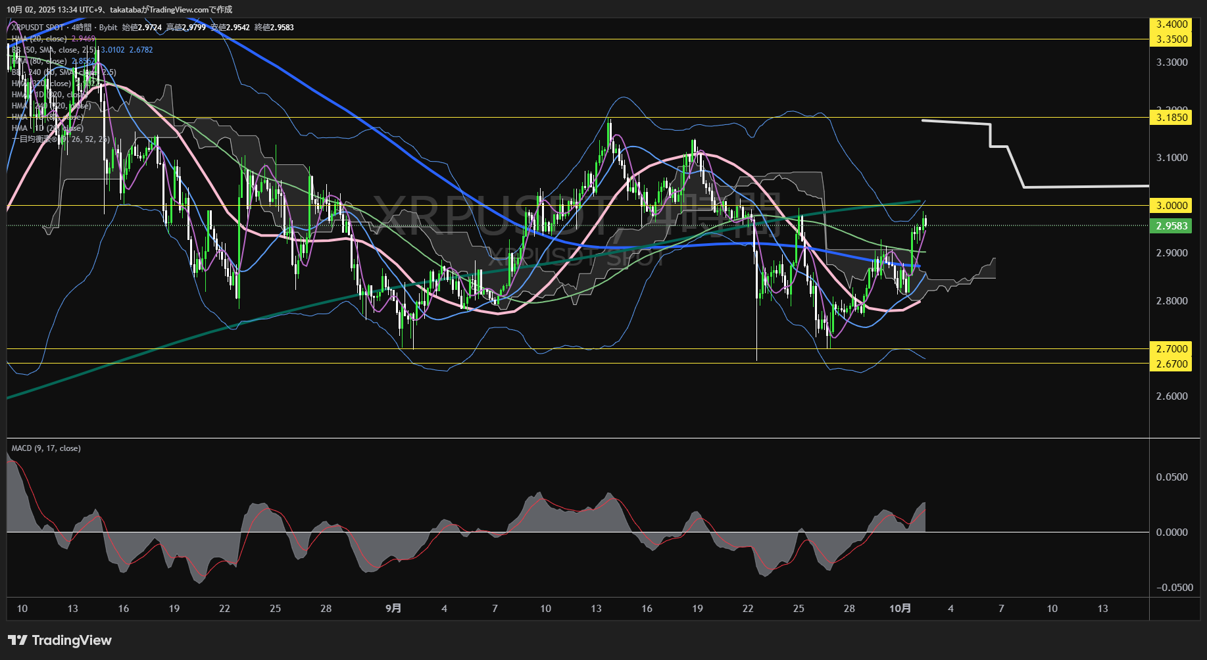Select the BB (50, SMA, close, 2.5) legend
1207x660 pixels.
coord(54,50)
